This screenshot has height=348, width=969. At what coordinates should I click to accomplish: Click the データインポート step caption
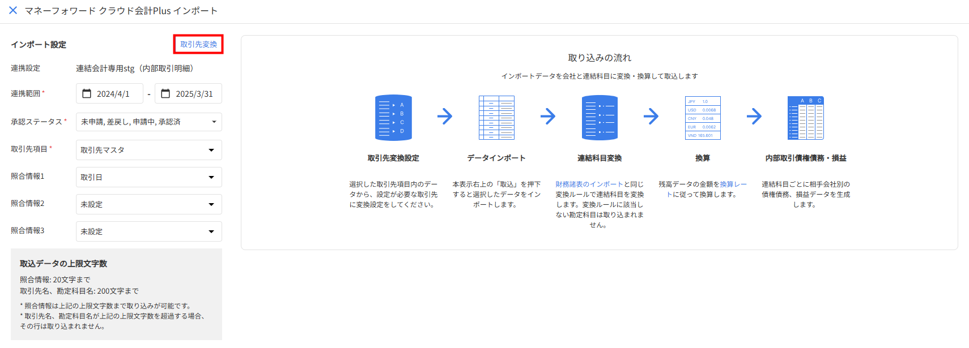point(496,158)
